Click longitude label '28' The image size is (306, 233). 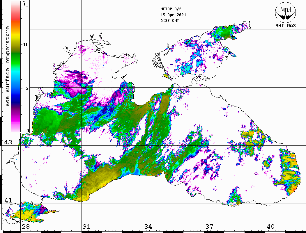tap(26, 226)
